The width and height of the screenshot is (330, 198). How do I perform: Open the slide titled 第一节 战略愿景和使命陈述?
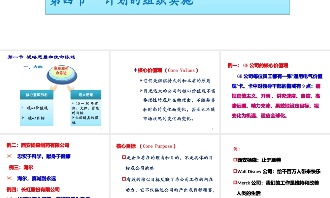pos(54,92)
